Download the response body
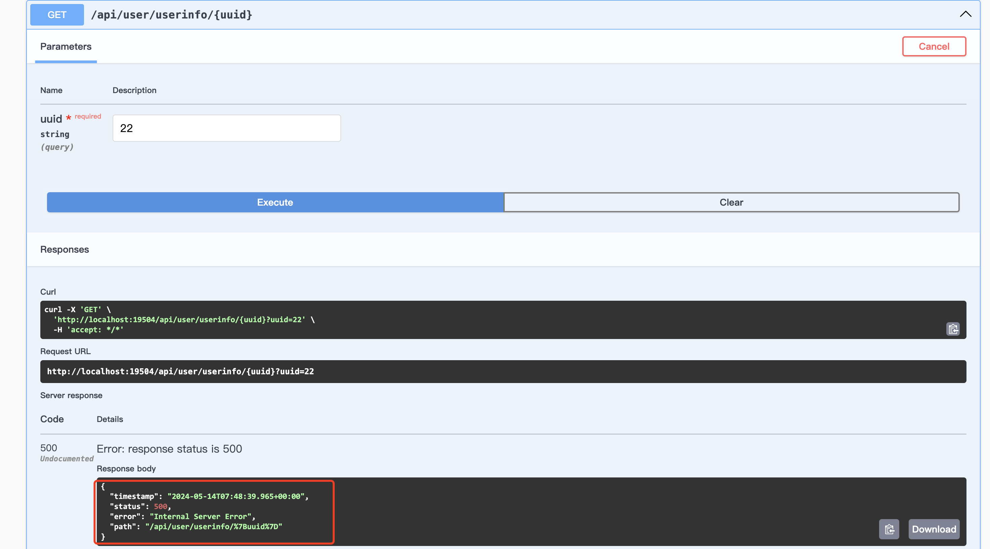990x549 pixels. 934,529
